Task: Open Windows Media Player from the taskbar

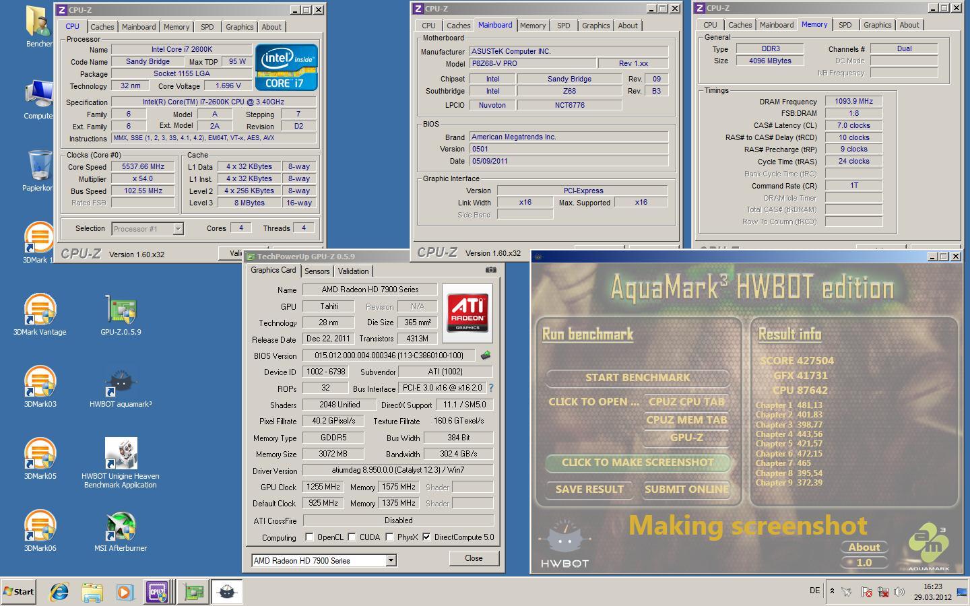Action: (125, 592)
